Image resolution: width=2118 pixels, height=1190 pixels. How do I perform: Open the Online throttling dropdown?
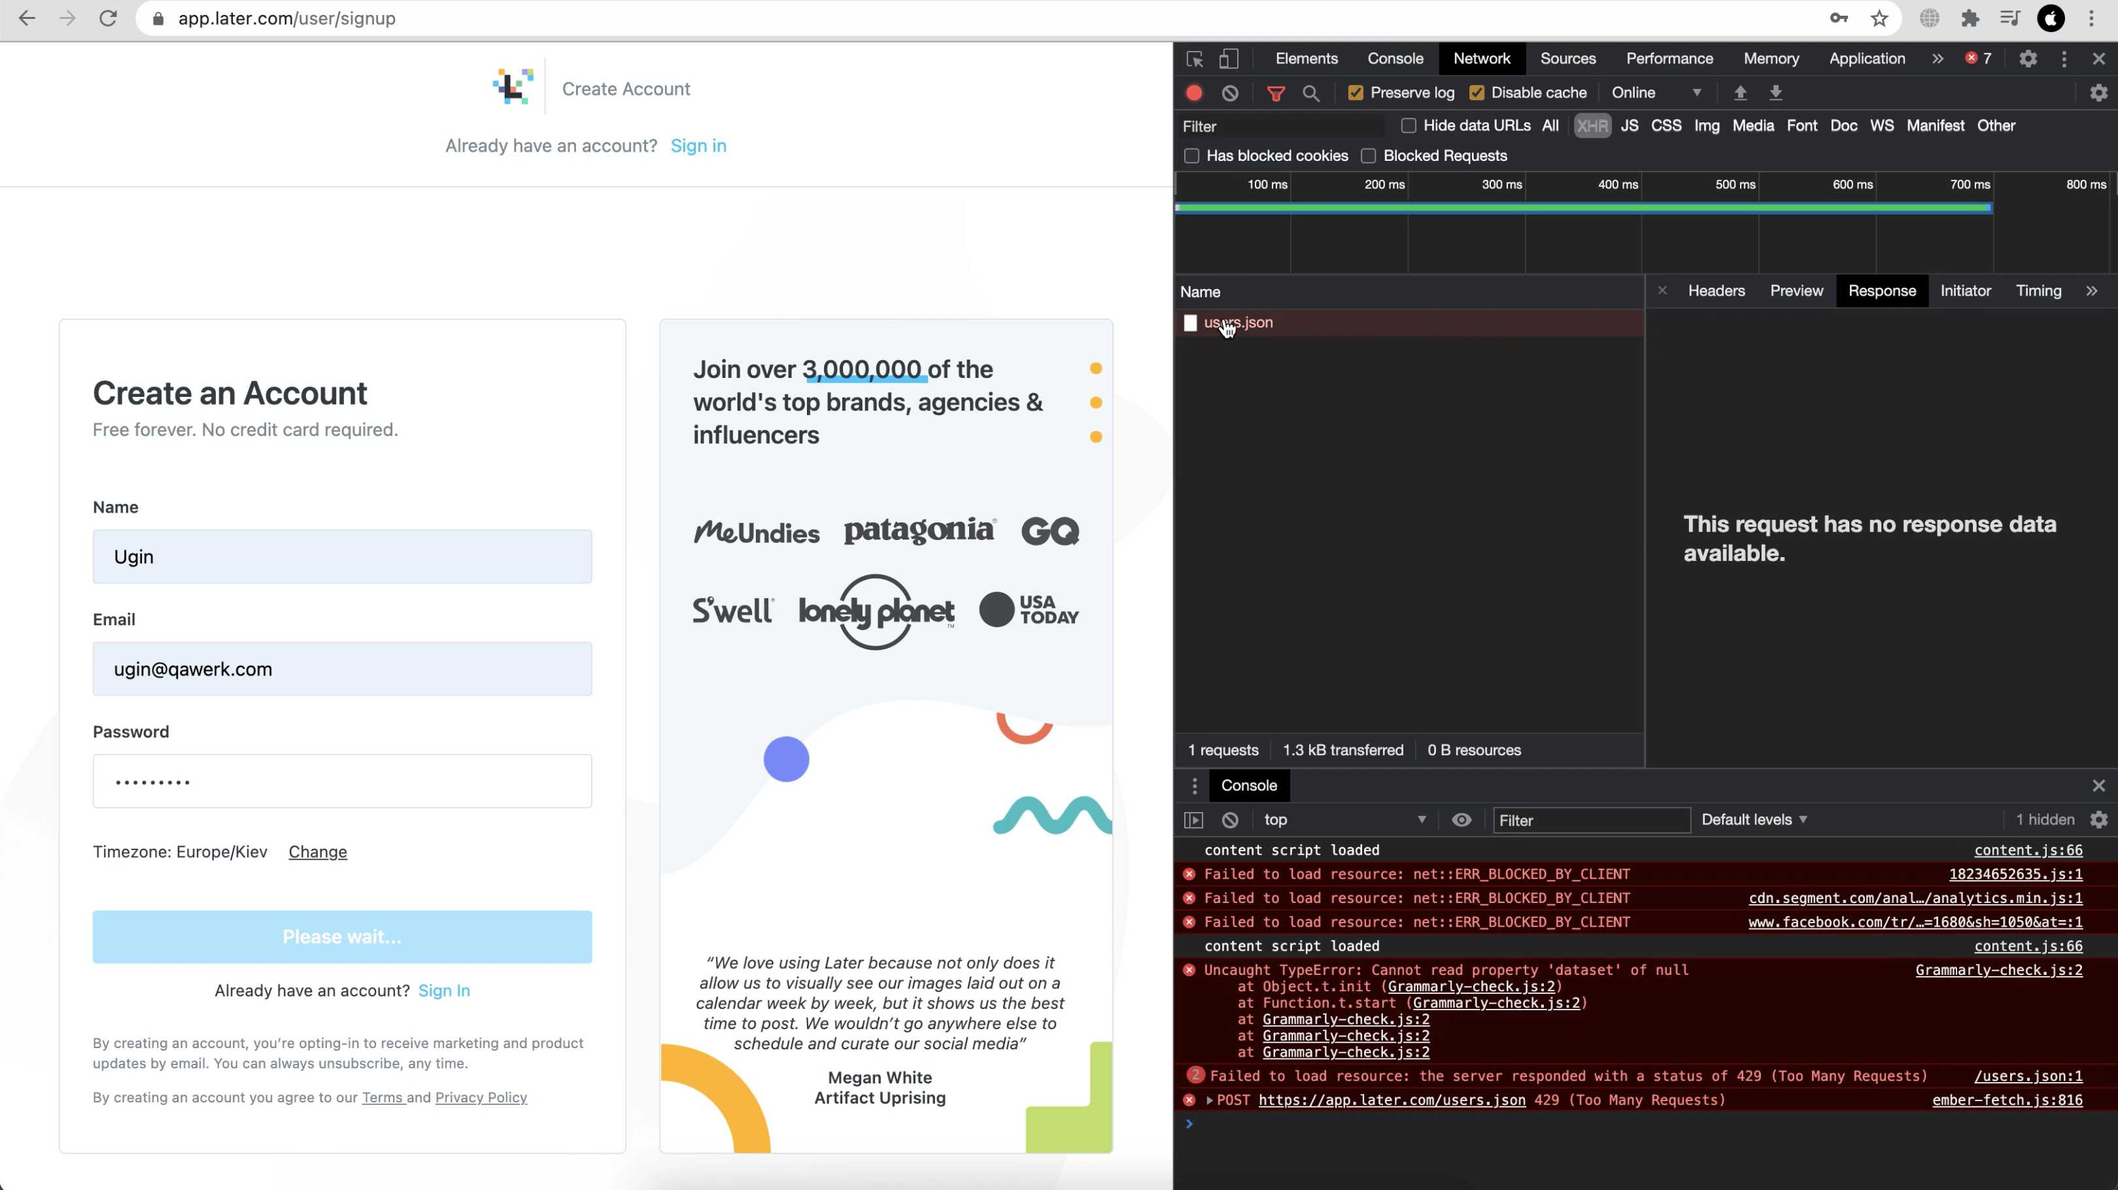[1656, 93]
